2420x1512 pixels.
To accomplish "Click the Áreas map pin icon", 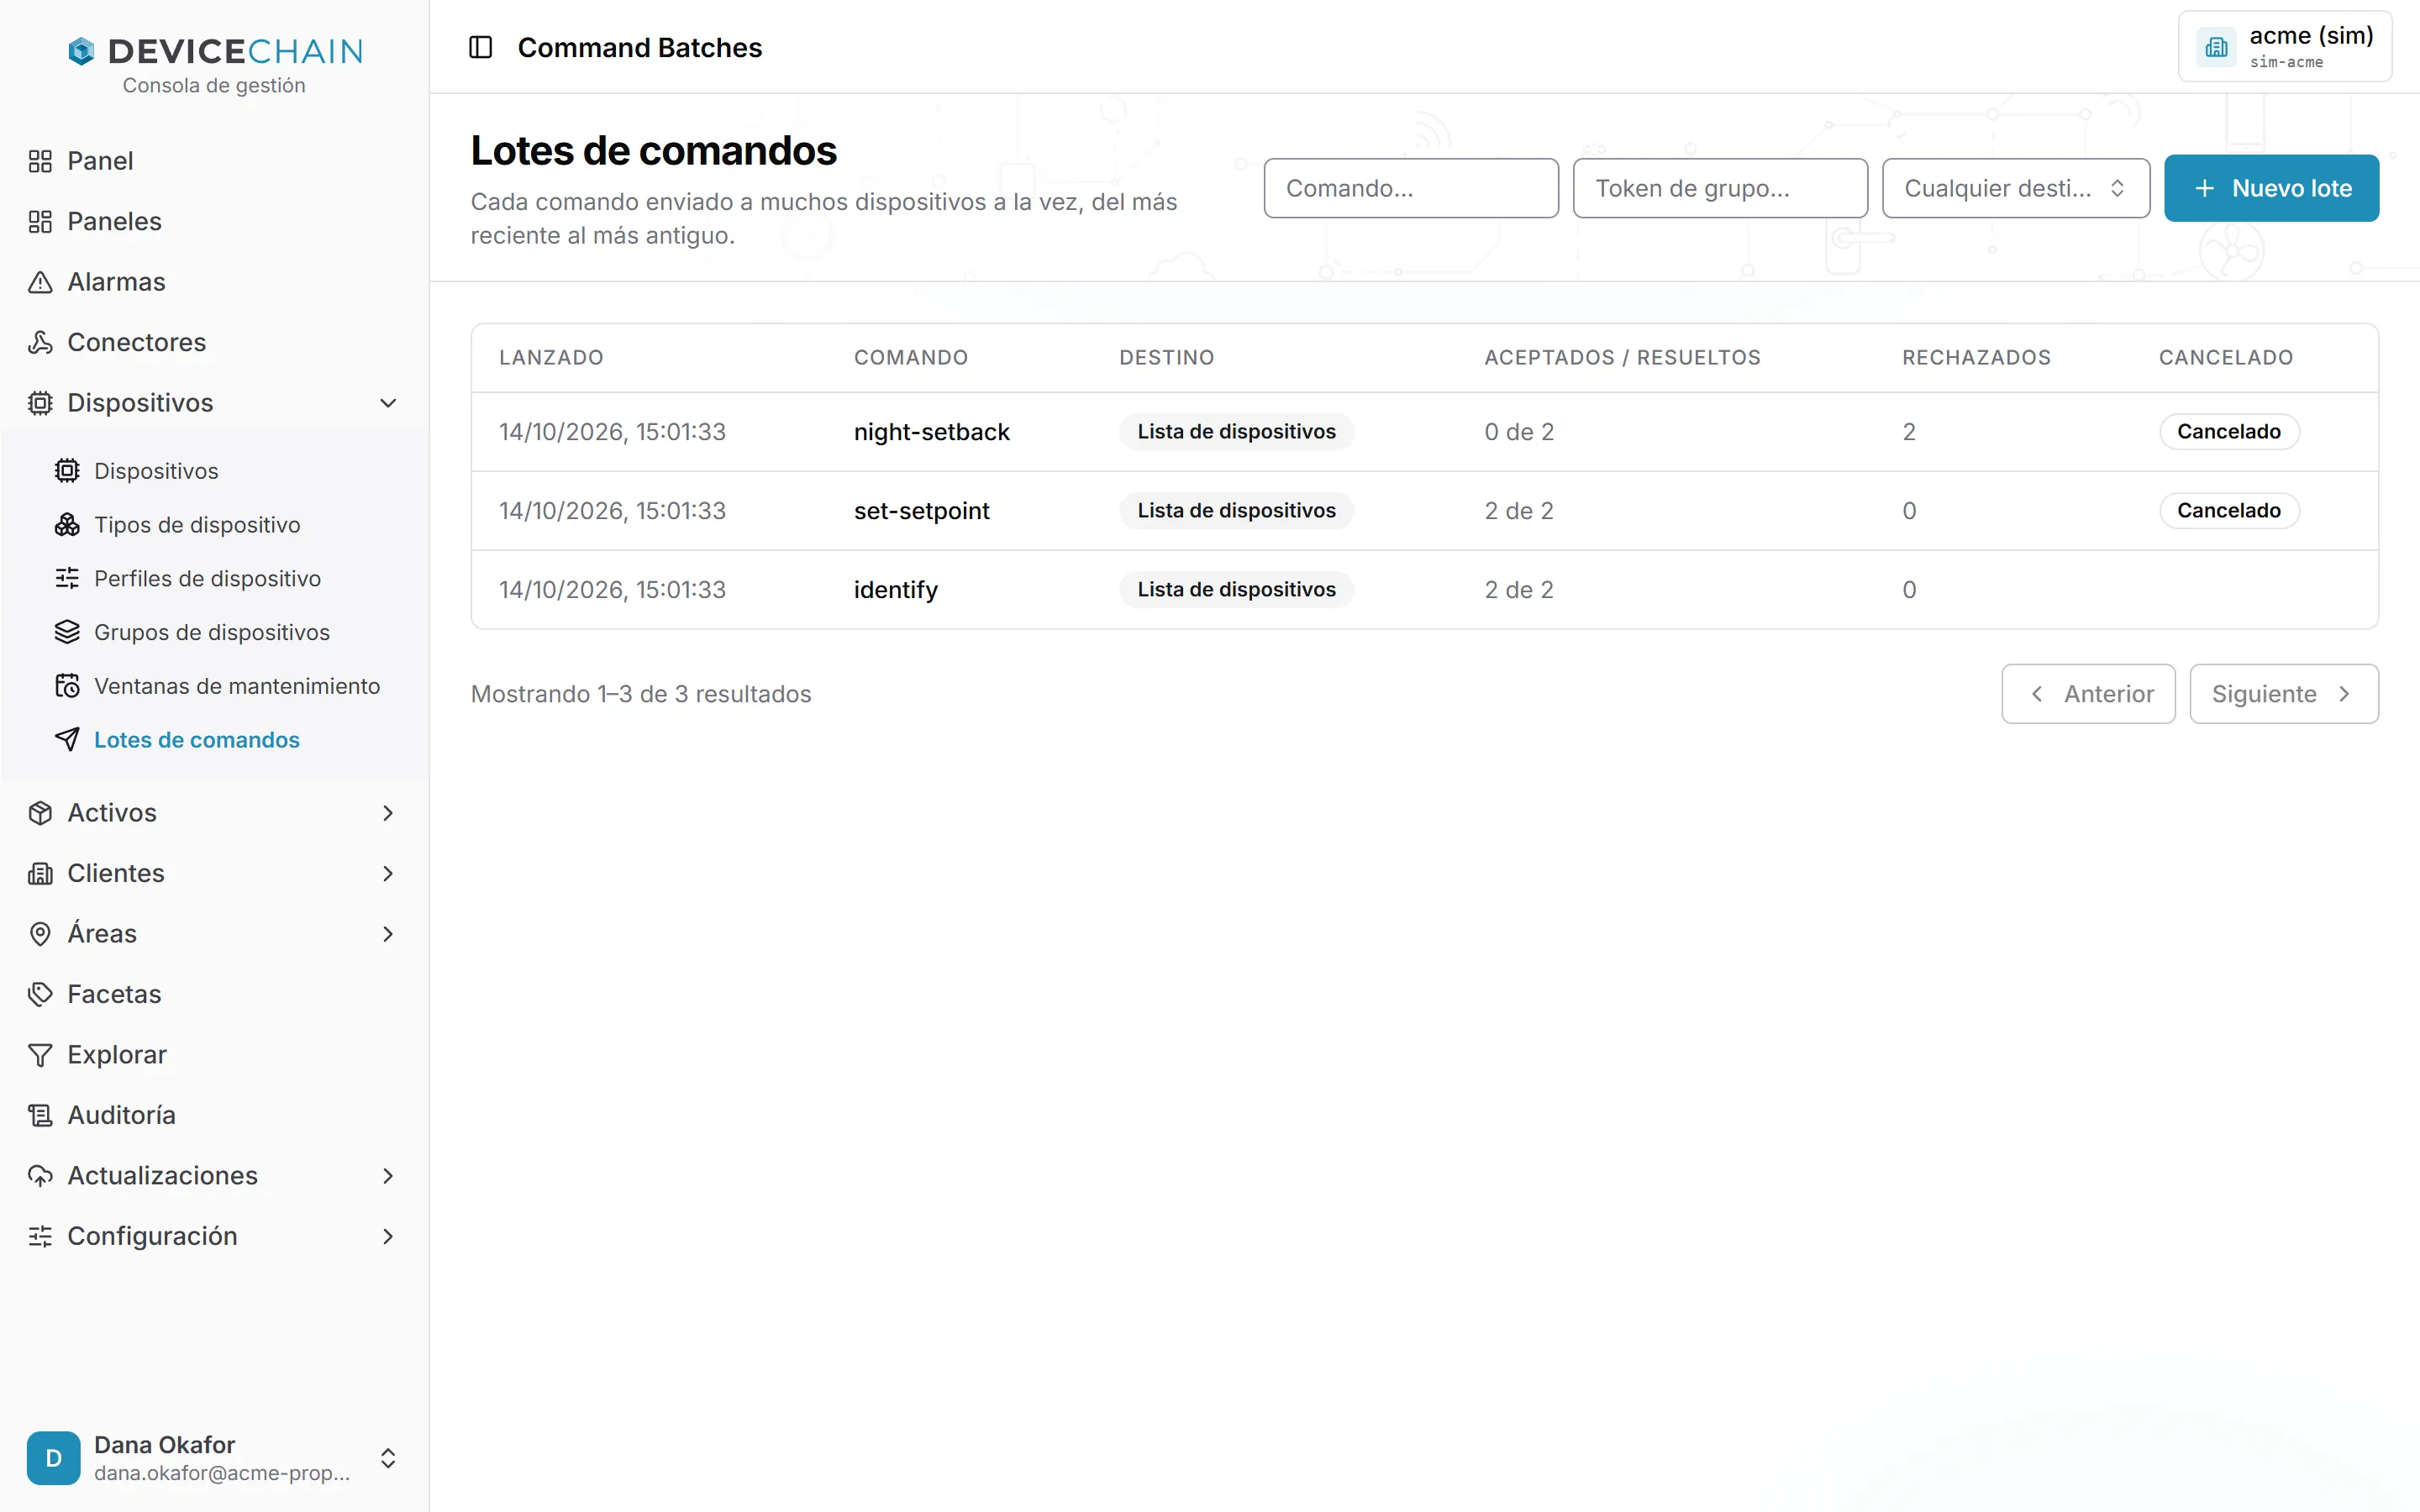I will pyautogui.click(x=40, y=934).
